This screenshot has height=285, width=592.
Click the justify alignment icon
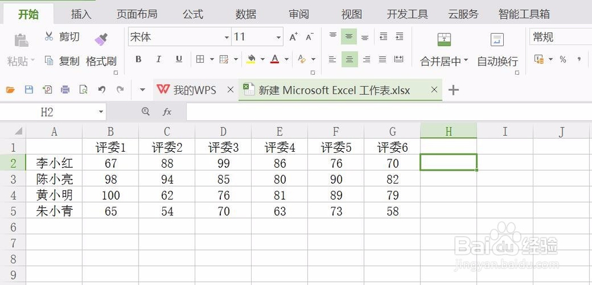point(382,59)
